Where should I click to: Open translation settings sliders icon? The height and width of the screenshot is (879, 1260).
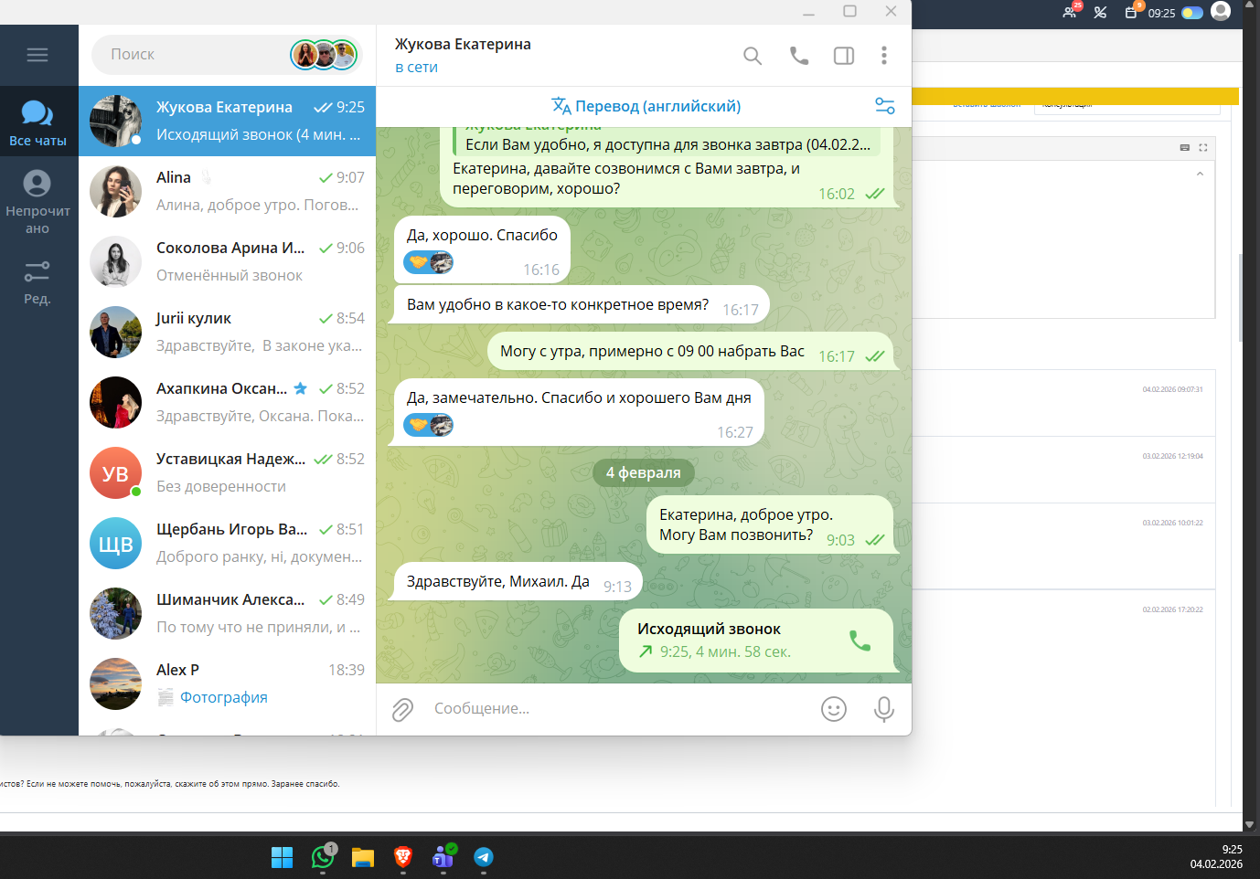click(x=885, y=106)
